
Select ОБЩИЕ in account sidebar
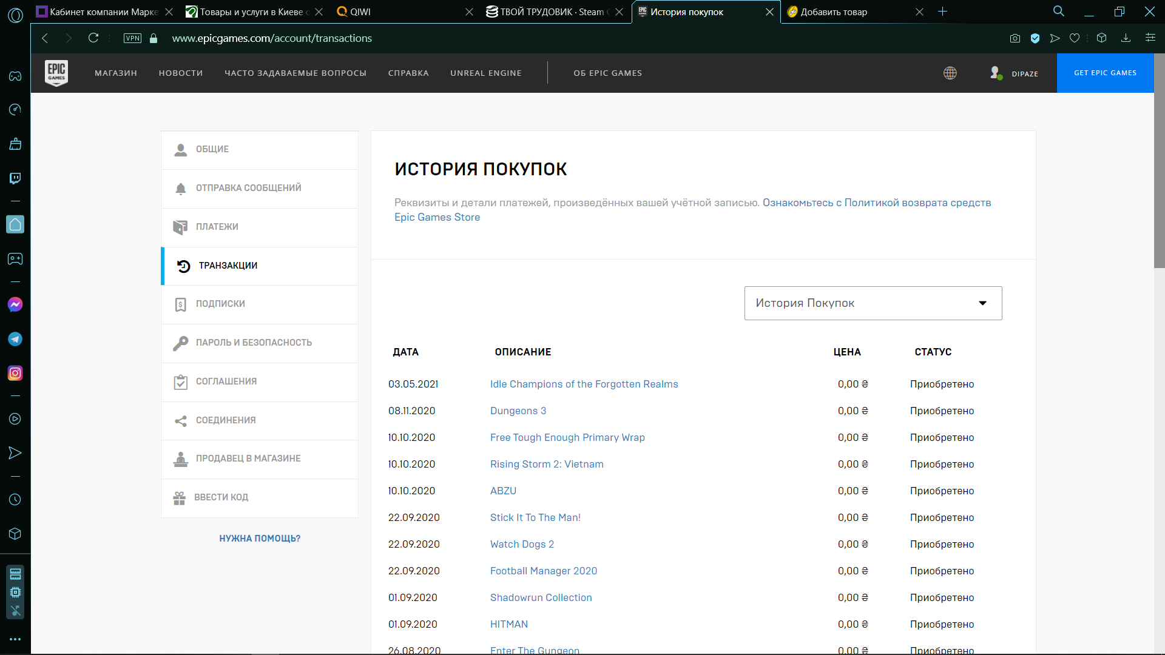260,150
